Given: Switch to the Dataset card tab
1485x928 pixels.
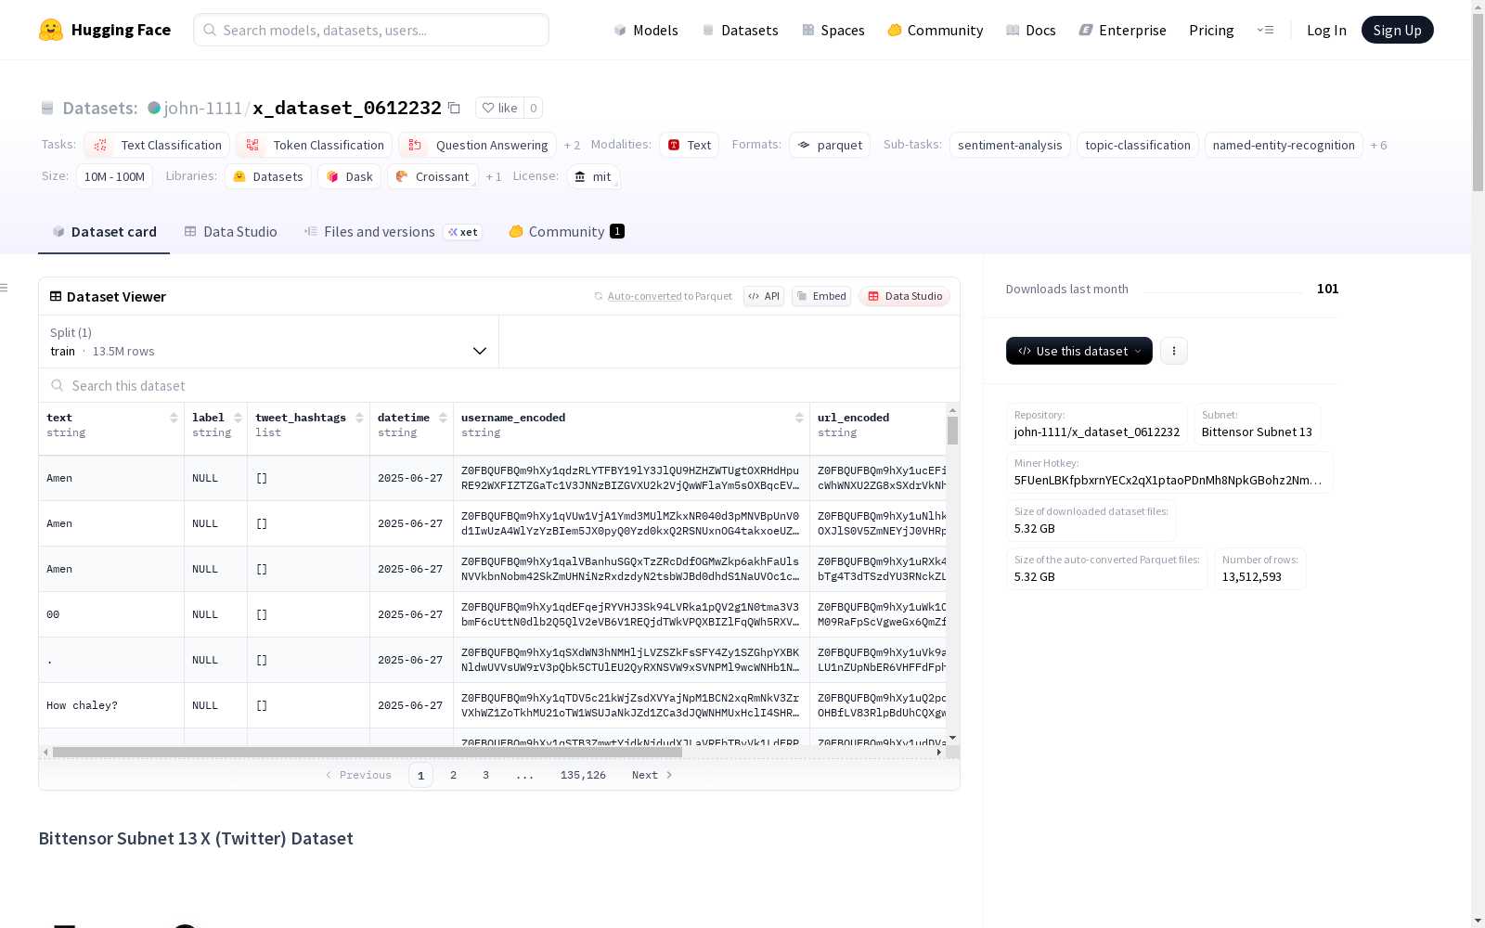Looking at the screenshot, I should [104, 232].
